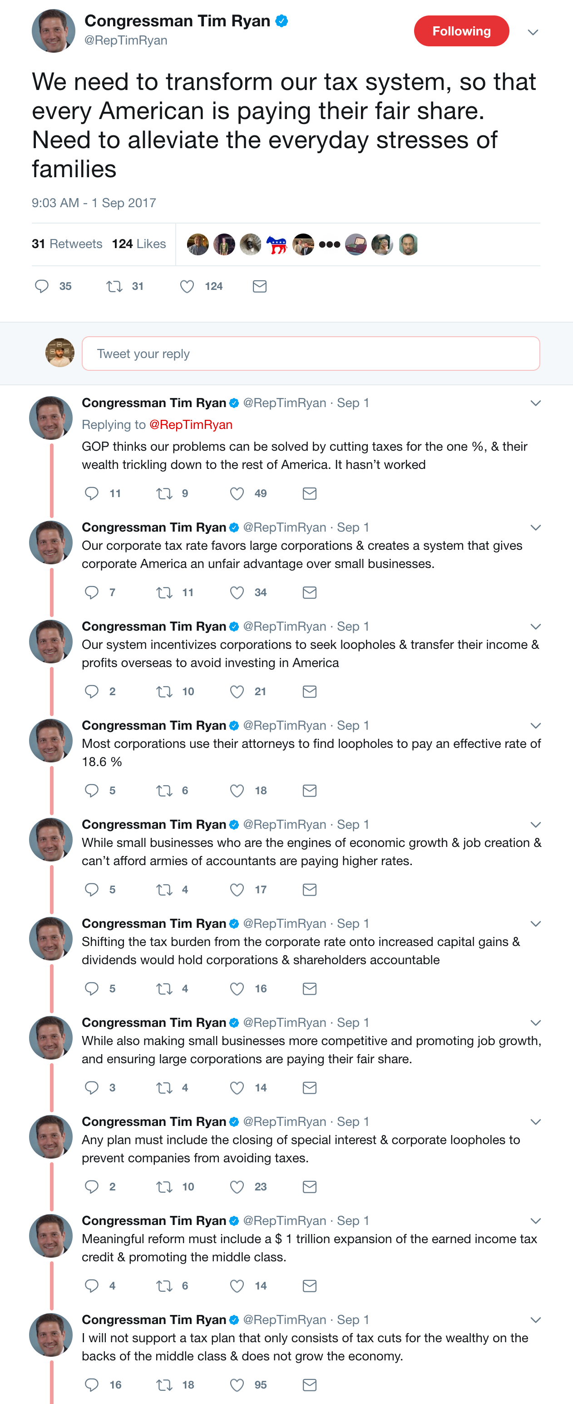View the 124 Likes list
This screenshot has height=1404, width=573.
point(139,244)
